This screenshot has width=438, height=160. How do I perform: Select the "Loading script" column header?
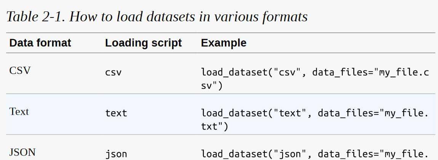pos(143,43)
